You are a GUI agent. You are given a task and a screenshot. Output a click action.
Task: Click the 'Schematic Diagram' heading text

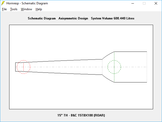pyautogui.click(x=42, y=18)
